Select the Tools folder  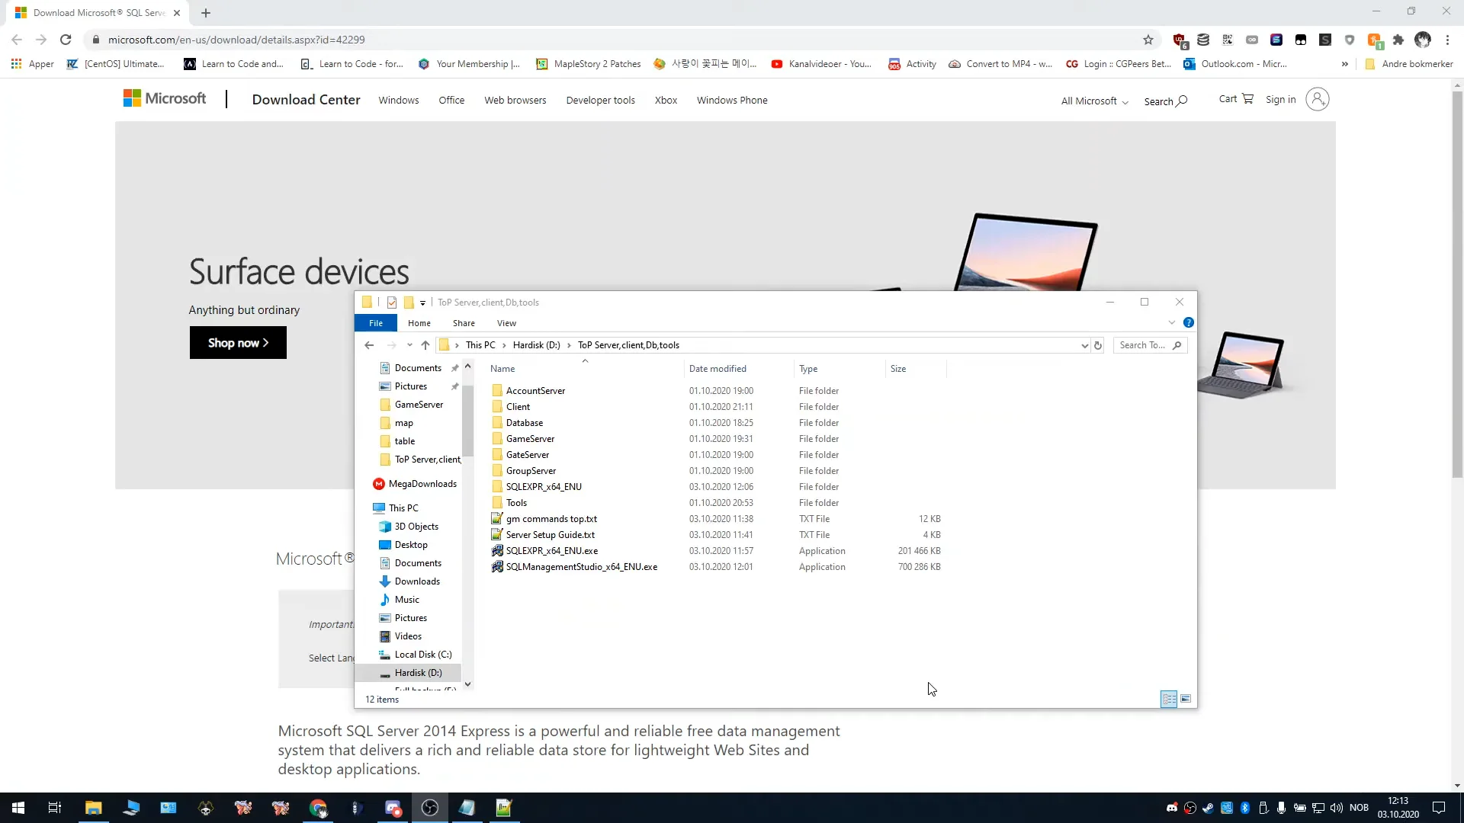[x=516, y=503]
